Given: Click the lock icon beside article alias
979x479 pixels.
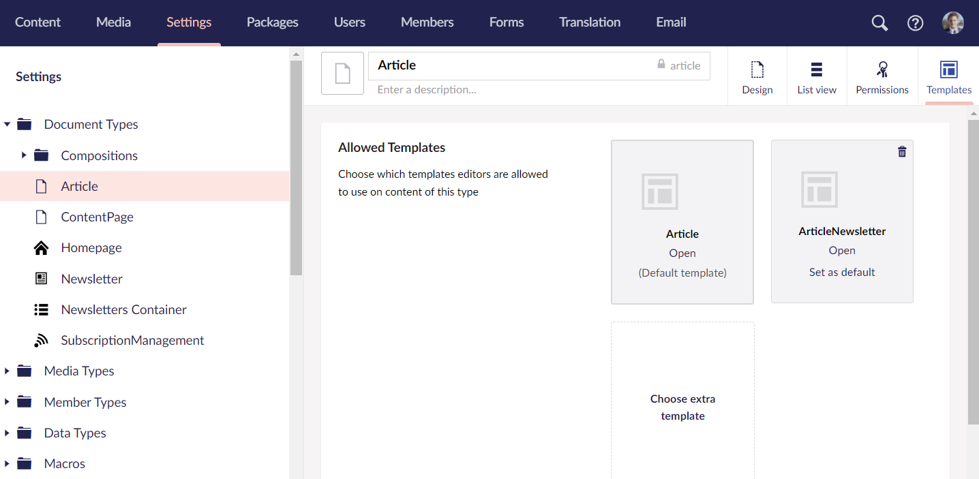Looking at the screenshot, I should [x=661, y=64].
